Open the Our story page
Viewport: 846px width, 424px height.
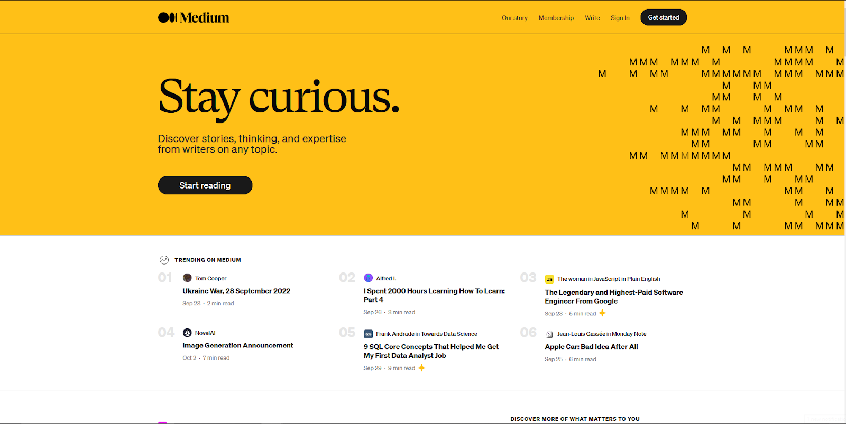[x=514, y=18]
